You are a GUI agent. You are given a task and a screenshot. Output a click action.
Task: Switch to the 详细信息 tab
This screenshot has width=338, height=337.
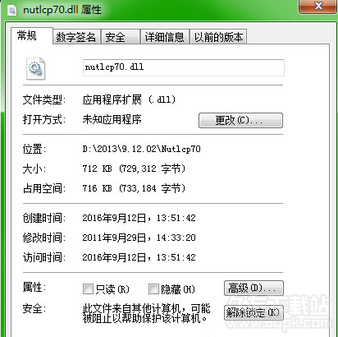coord(164,37)
